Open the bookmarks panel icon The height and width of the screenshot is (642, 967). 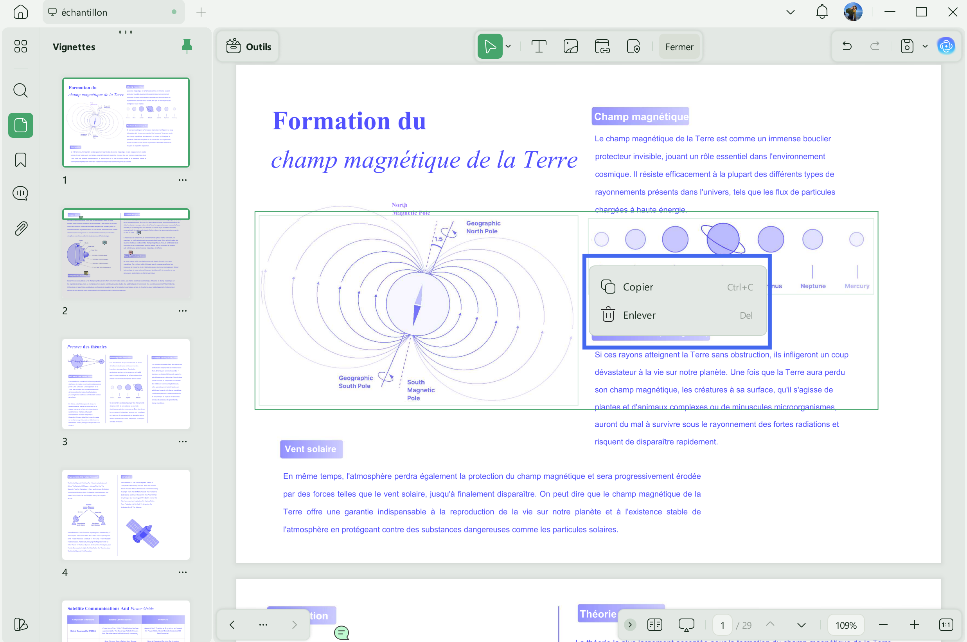pos(20,160)
